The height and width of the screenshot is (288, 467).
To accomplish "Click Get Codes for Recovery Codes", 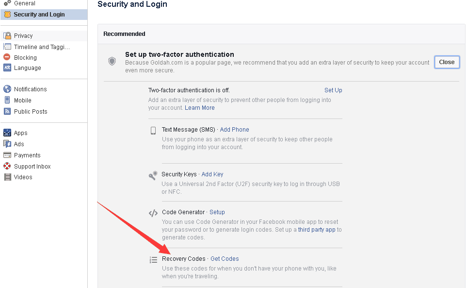I will 225,259.
